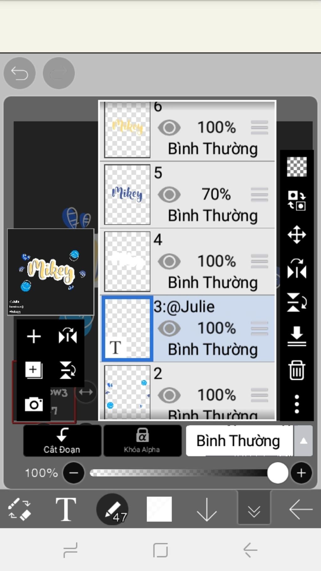
Task: Tap the move transform arrows icon
Action: click(x=297, y=234)
